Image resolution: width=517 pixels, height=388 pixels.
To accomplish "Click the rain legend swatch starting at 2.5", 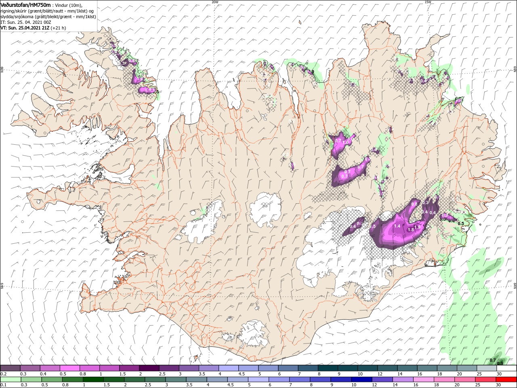I will (155, 380).
